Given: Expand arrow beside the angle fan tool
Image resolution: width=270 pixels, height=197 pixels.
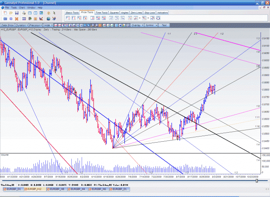Looking at the screenshot, I should click(x=140, y=18).
